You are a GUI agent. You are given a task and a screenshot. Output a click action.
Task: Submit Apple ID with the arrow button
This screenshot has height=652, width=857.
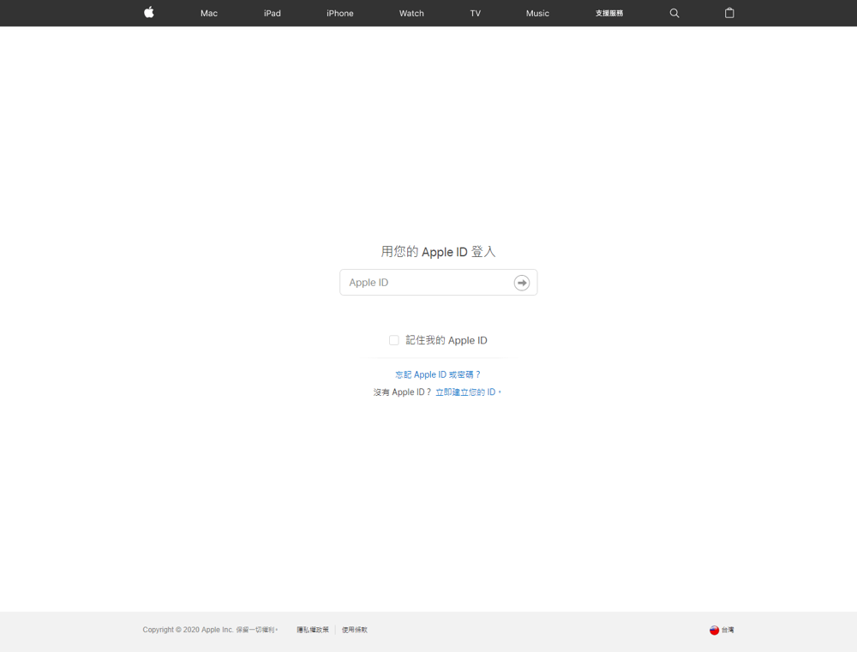[521, 283]
